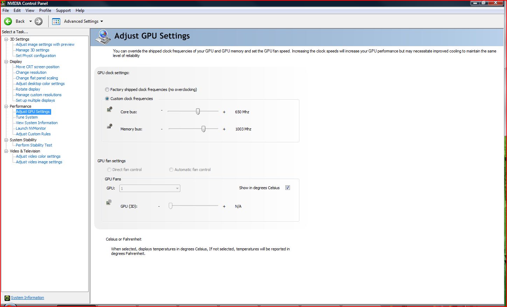Open the Profile menu
507x307 pixels.
45,10
